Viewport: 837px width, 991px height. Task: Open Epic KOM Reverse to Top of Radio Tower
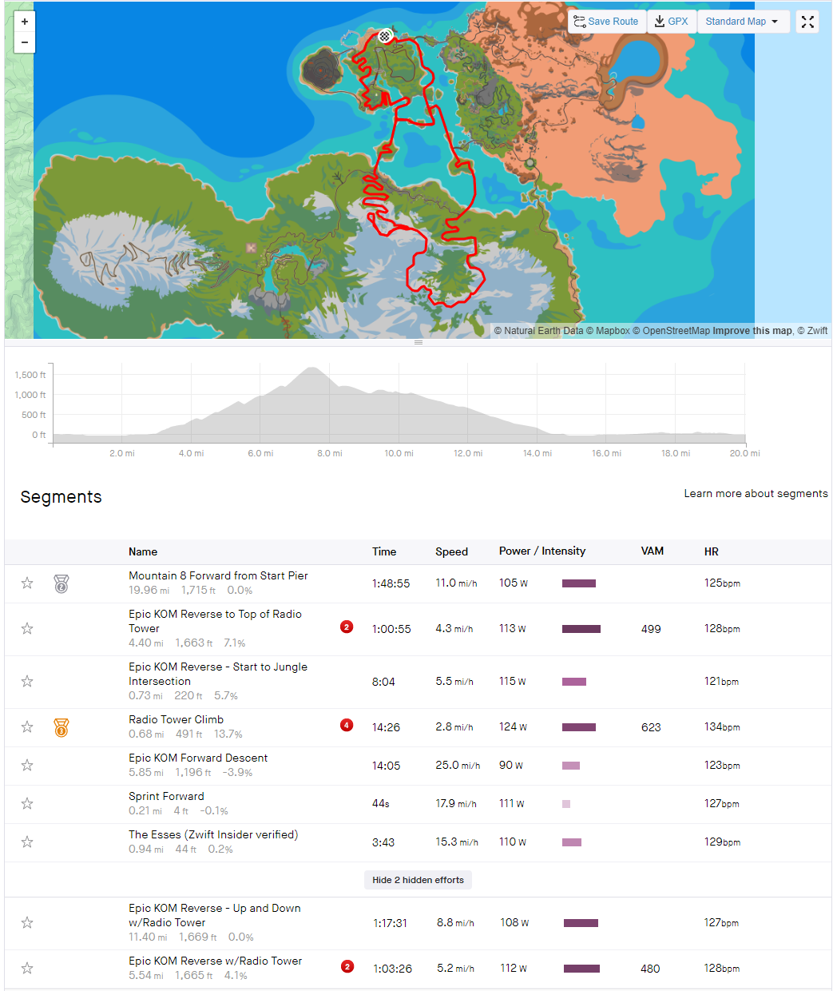click(215, 621)
